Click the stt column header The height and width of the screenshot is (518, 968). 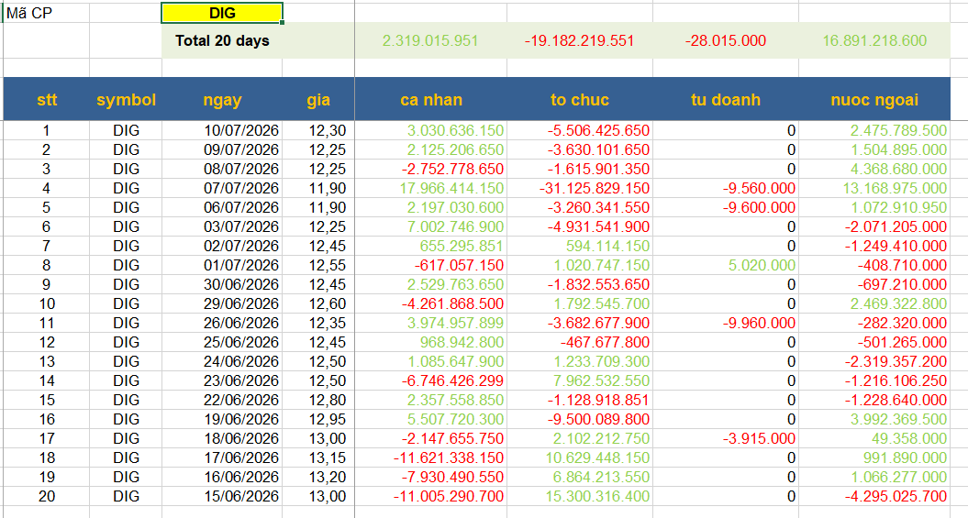(x=47, y=99)
